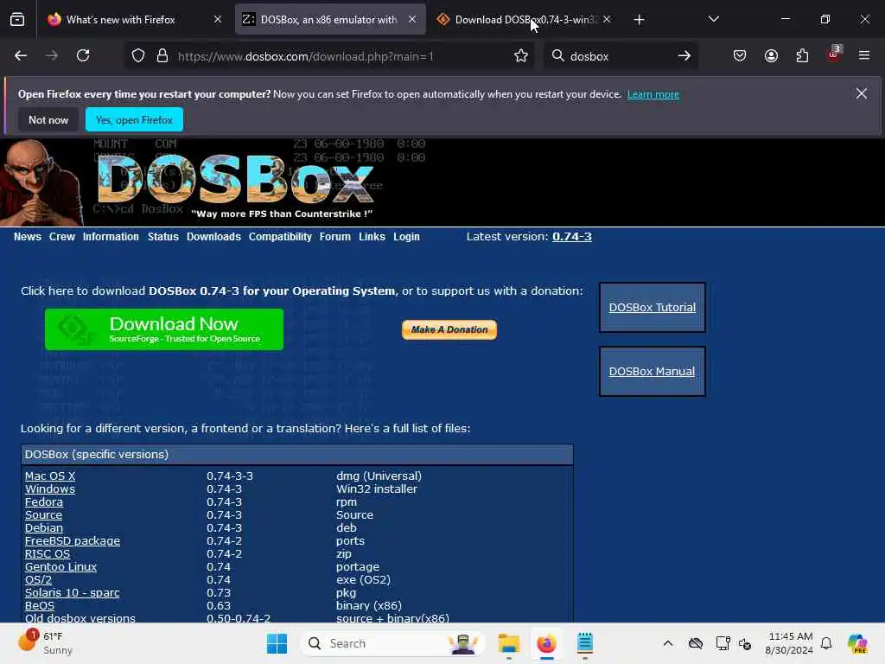The image size is (885, 664).
Task: Click Make A Donation button
Action: click(449, 329)
